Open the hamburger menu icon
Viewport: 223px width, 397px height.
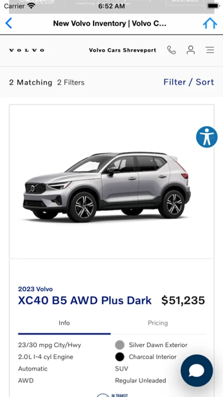click(x=210, y=50)
